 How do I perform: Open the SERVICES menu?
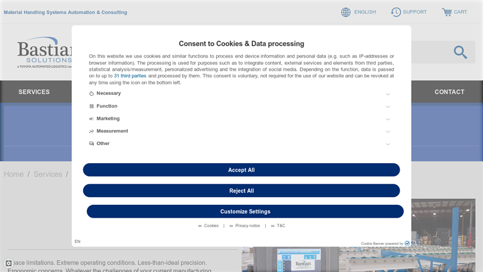[x=34, y=92]
